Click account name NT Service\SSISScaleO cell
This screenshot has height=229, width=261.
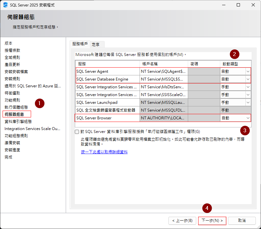(x=164, y=95)
